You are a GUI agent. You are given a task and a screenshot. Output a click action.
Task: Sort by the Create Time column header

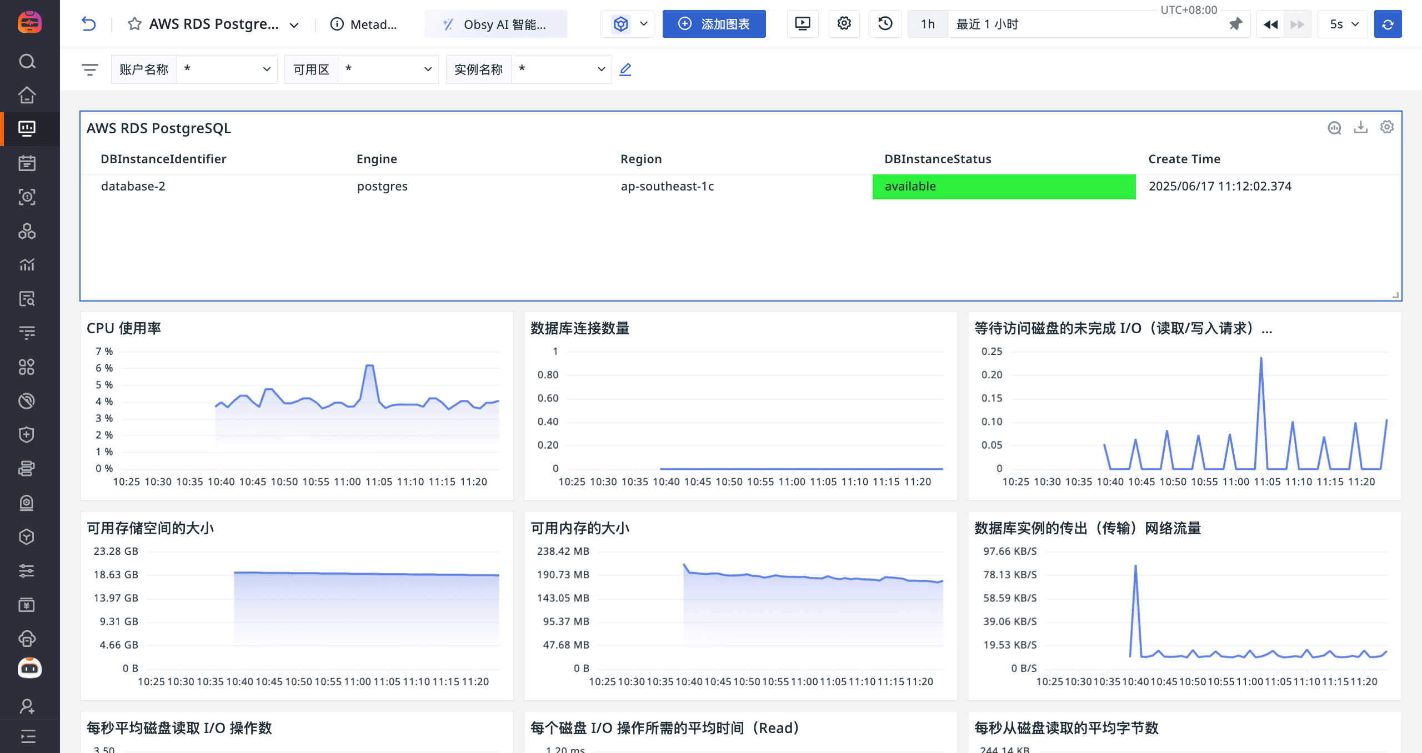click(x=1184, y=159)
